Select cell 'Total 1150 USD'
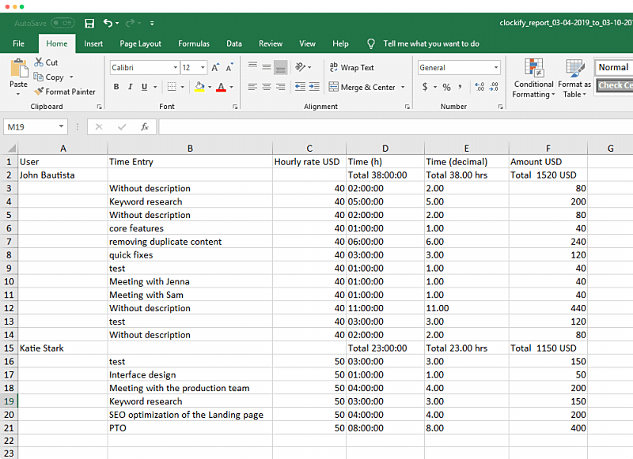 coord(548,348)
